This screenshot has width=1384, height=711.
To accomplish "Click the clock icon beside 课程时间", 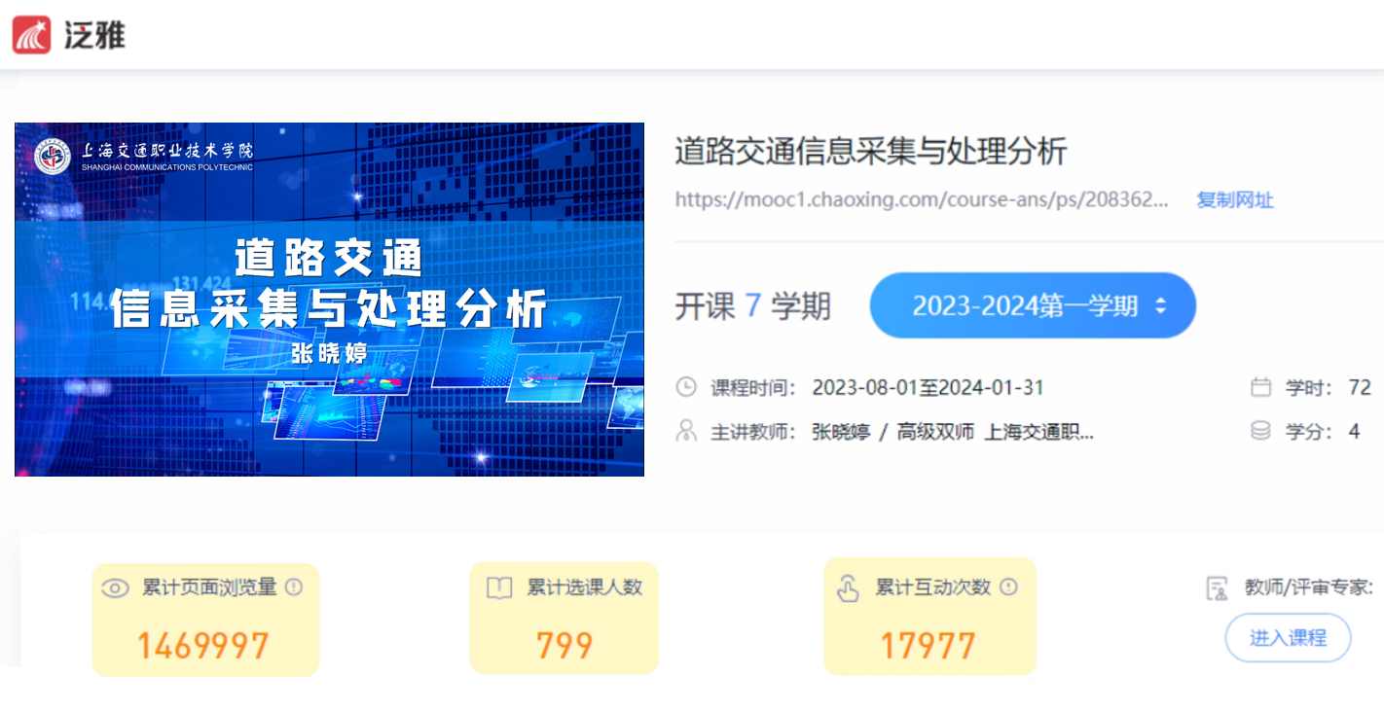I will [x=686, y=387].
